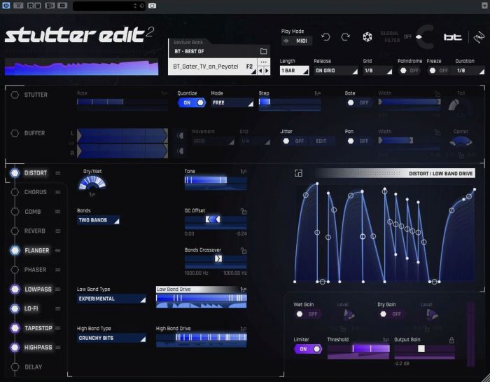The width and height of the screenshot is (490, 382).
Task: Click the Play Mode MIDI button
Action: pyautogui.click(x=297, y=41)
